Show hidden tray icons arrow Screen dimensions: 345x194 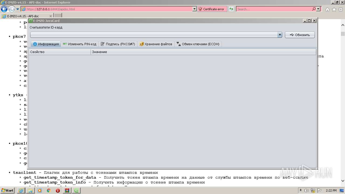(301, 190)
